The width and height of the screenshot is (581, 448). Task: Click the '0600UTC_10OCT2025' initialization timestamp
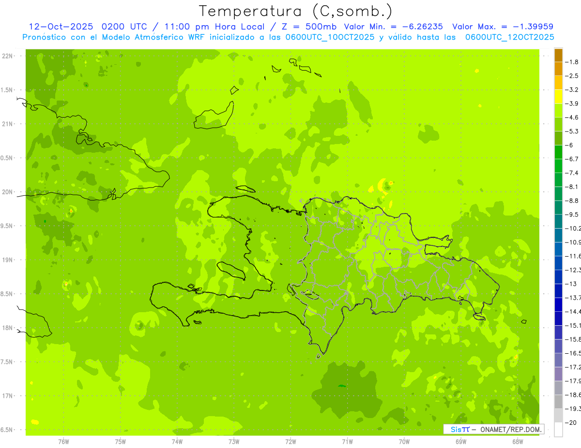click(331, 37)
